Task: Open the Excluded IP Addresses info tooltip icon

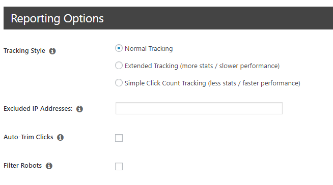Action: (79, 109)
